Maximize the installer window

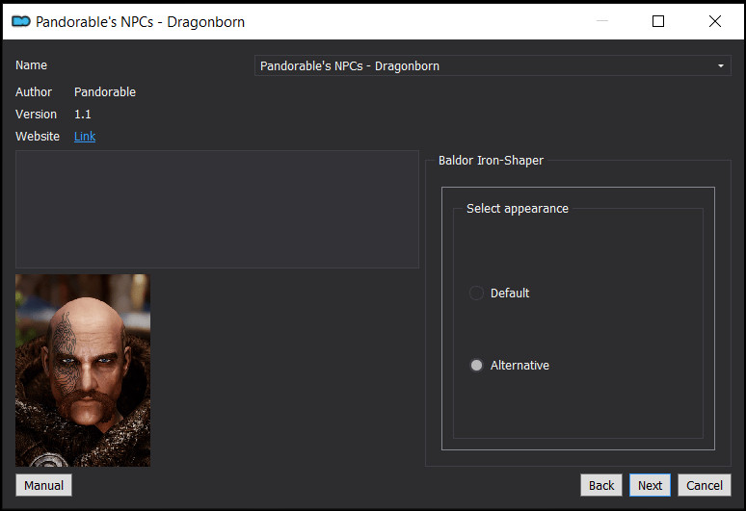pos(658,21)
